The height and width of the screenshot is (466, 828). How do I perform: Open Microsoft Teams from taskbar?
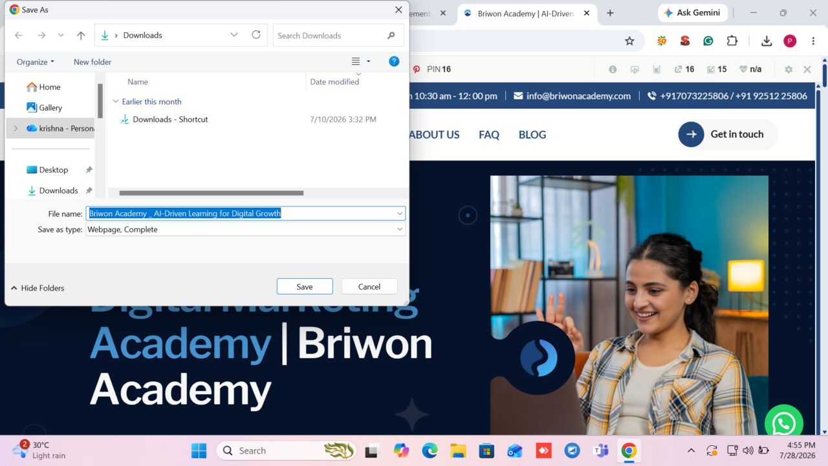coord(600,450)
